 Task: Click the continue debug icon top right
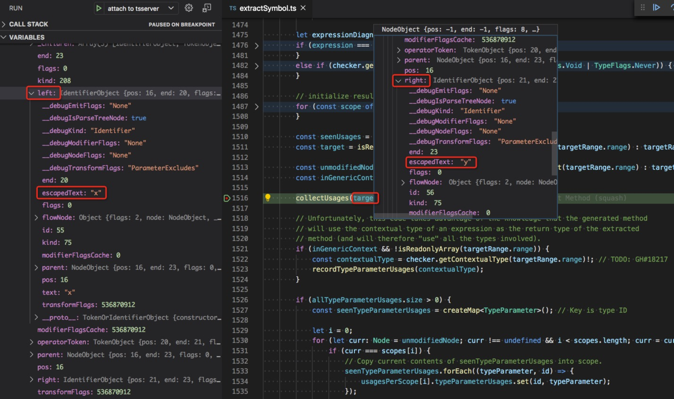(657, 7)
